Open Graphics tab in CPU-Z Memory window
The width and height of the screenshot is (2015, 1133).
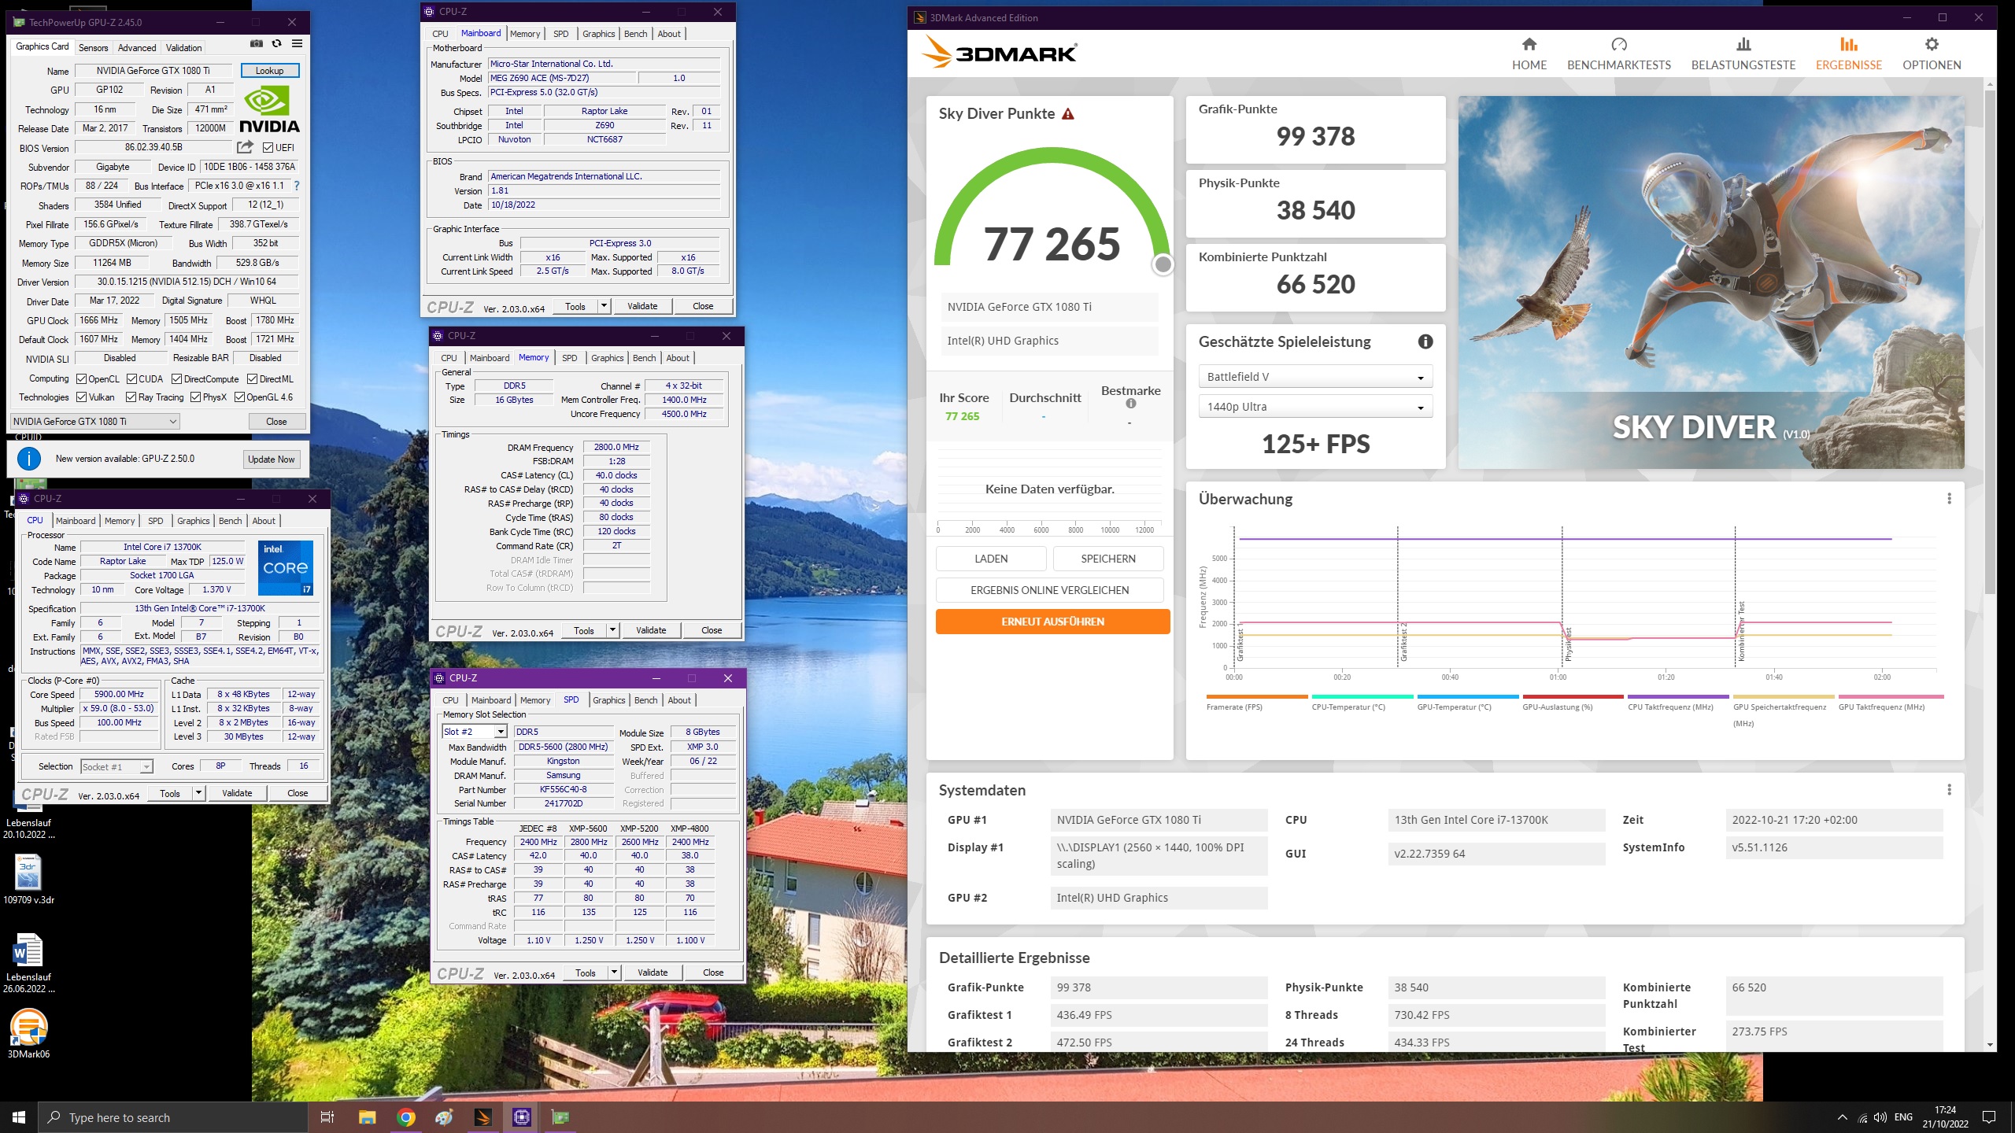pyautogui.click(x=607, y=358)
